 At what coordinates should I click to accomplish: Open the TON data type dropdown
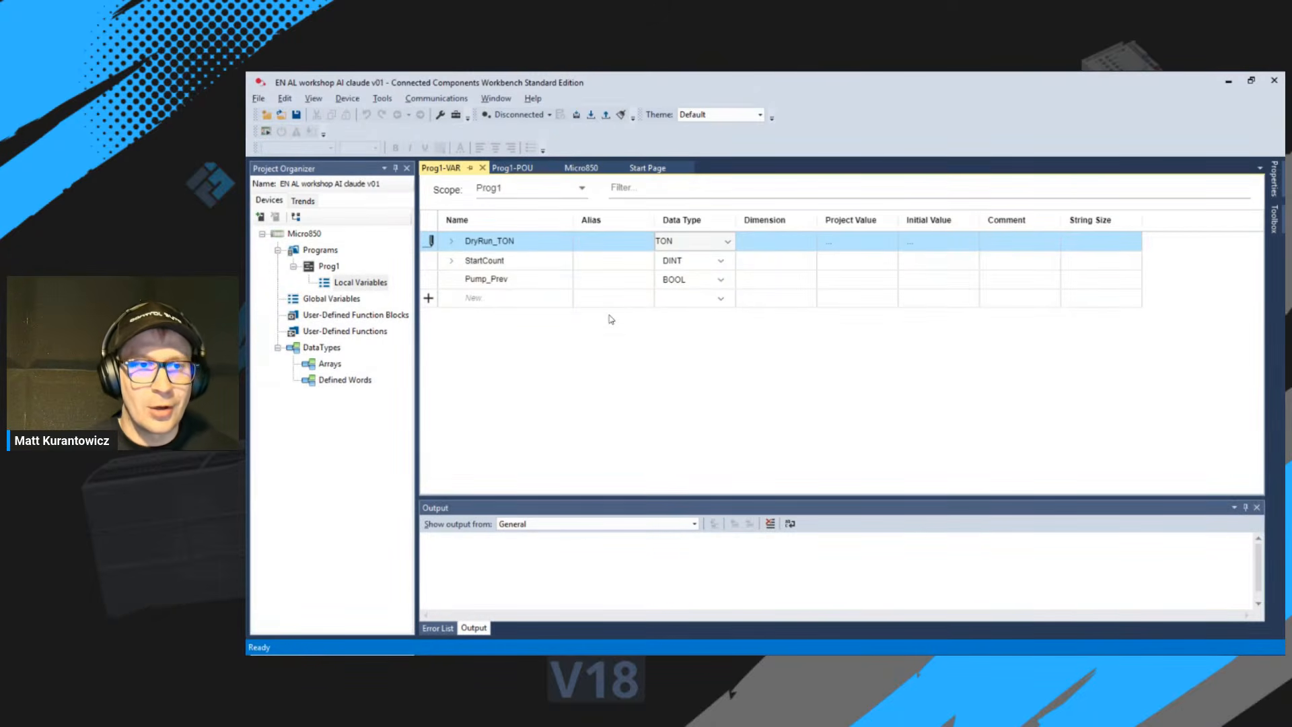click(x=727, y=242)
